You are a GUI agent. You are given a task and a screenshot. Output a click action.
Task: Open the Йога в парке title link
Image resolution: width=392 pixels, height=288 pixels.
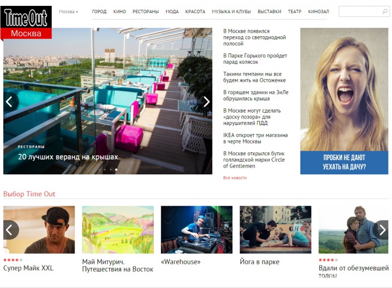(260, 262)
